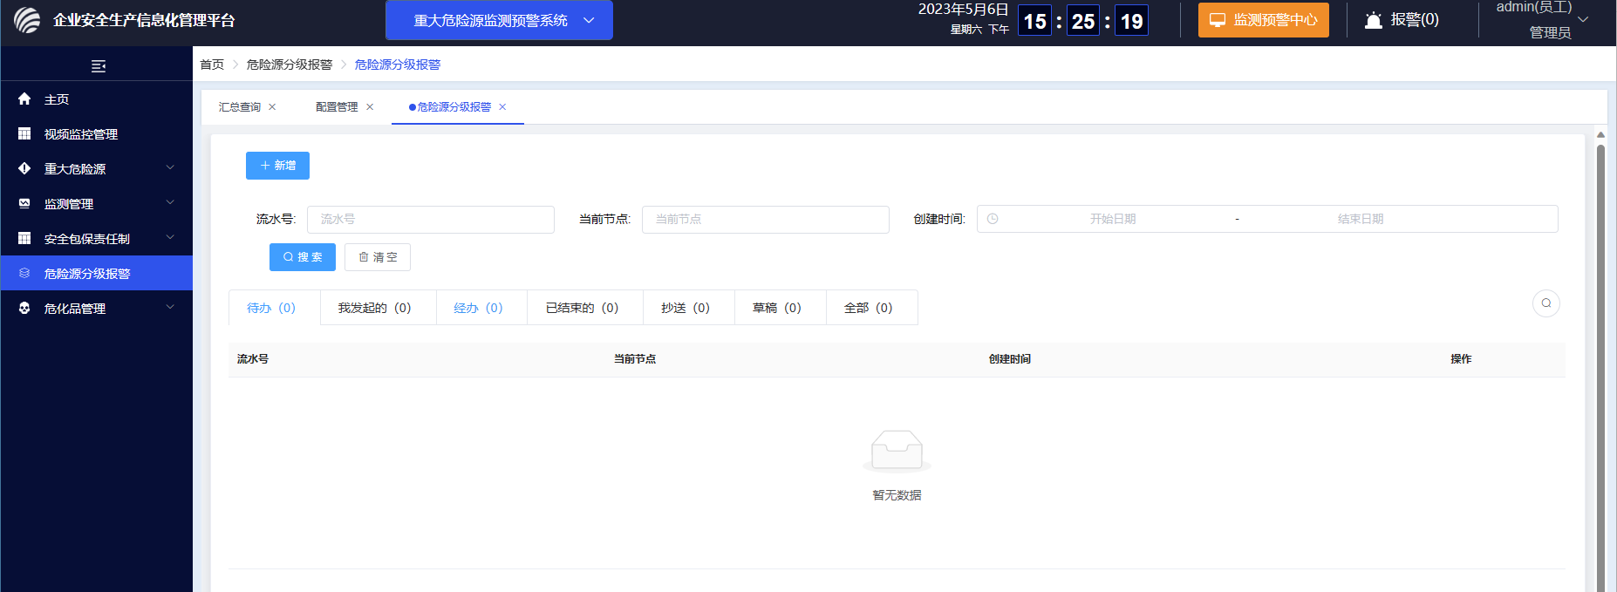This screenshot has height=592, width=1617.
Task: Click the table icon beside 安全包保责任制
Action: point(24,238)
